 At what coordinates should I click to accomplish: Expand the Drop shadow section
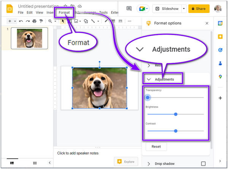149,164
